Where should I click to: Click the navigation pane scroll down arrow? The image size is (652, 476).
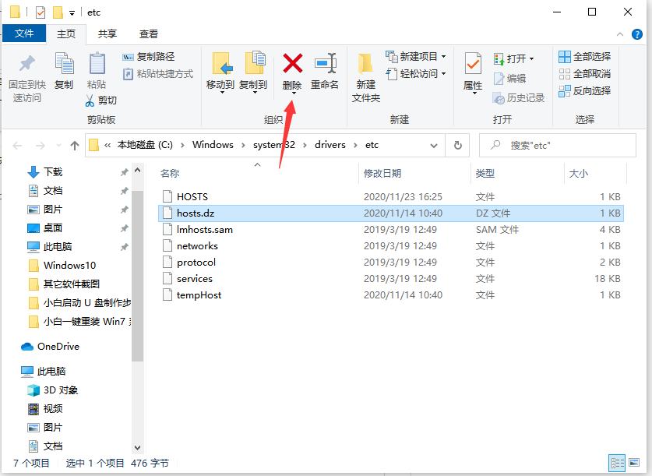click(138, 448)
